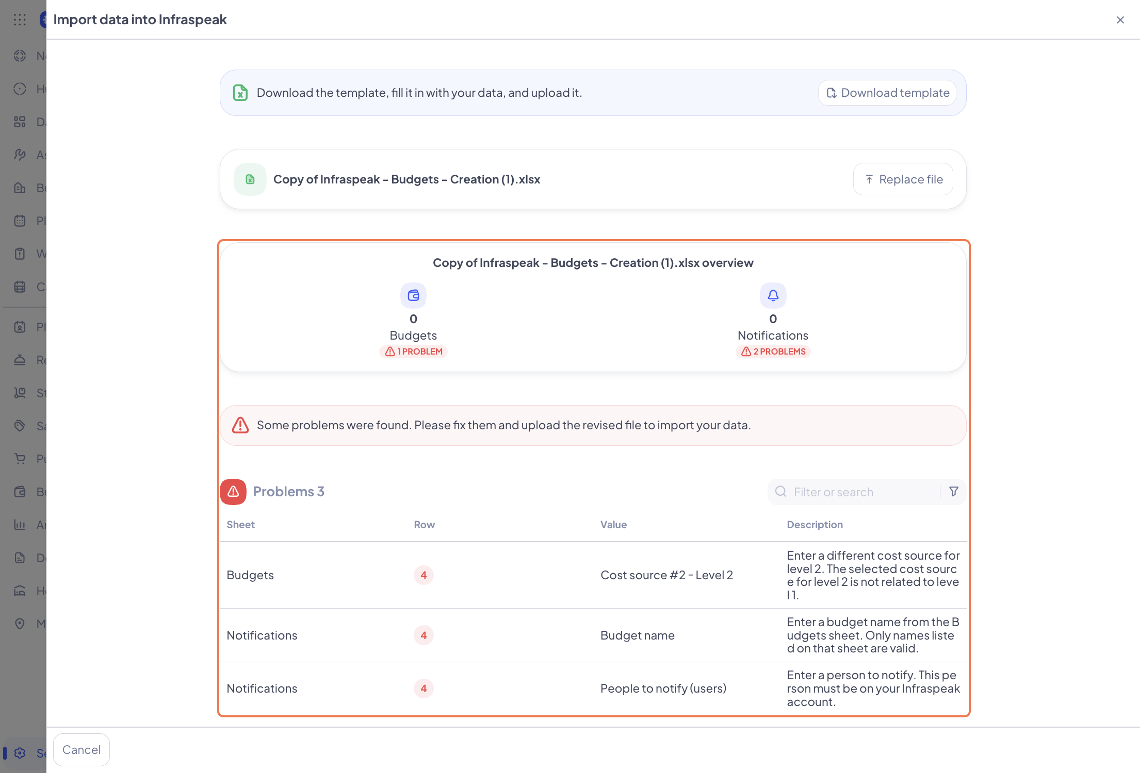
Task: Click the map pin sidebar icon
Action: 20,624
